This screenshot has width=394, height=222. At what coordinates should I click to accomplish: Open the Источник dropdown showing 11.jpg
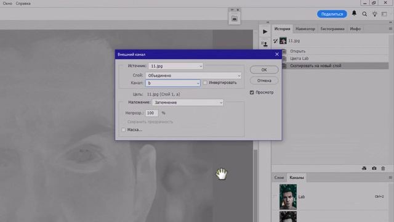(x=175, y=66)
